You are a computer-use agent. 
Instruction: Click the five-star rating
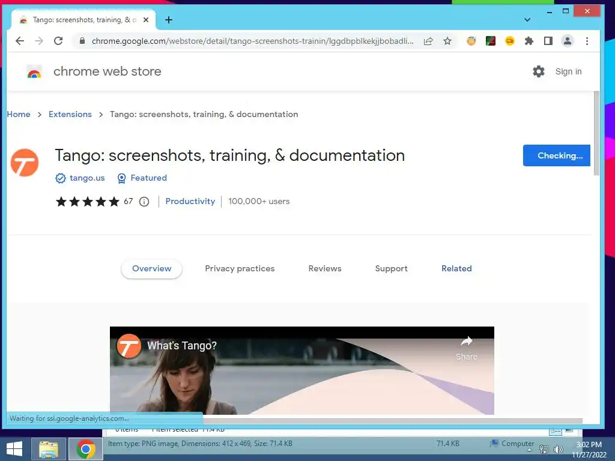tap(88, 202)
